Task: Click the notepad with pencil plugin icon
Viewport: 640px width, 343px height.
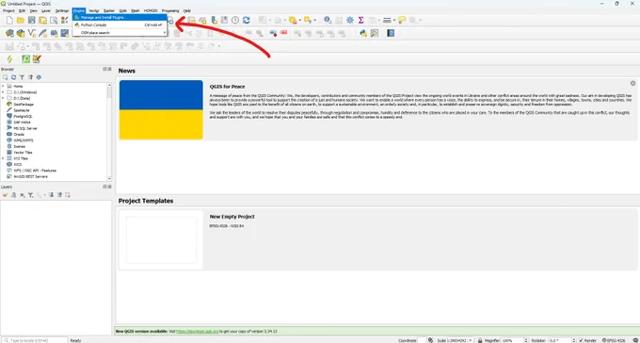Action: [37, 59]
